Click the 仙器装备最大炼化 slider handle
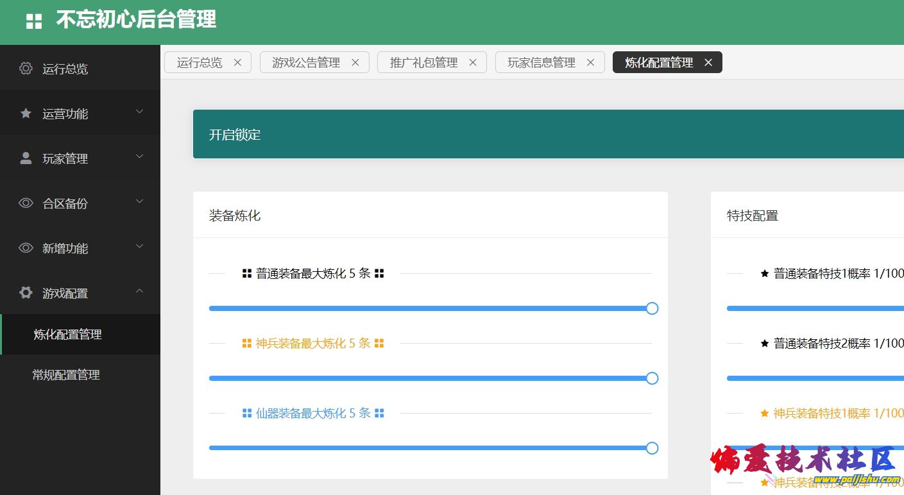 point(652,448)
